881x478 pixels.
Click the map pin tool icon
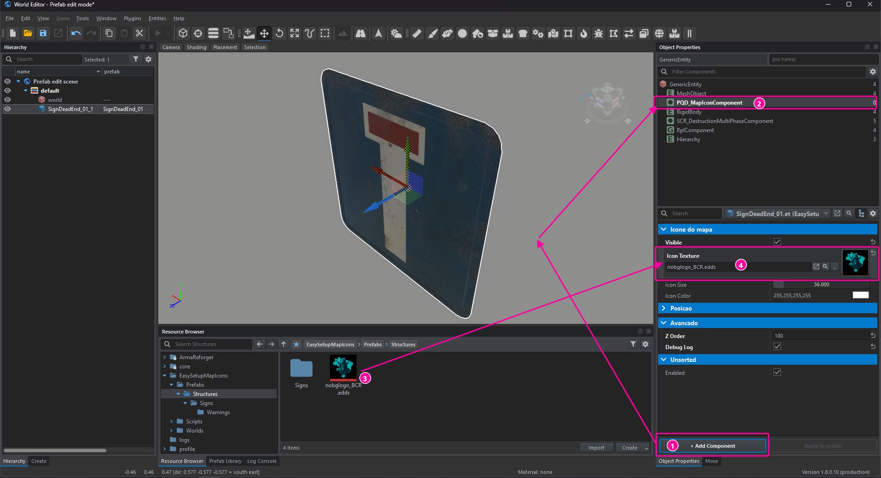tap(553, 33)
